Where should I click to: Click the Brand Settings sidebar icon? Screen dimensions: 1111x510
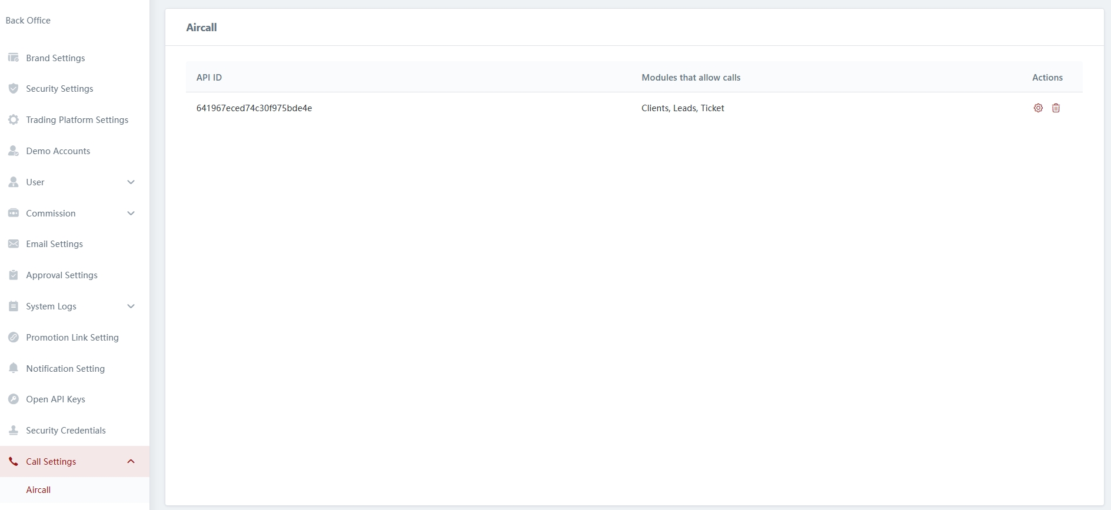coord(14,58)
